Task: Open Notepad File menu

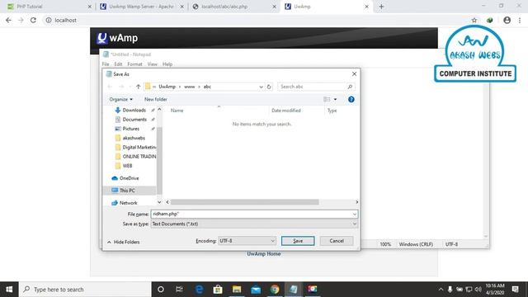Action: click(x=106, y=64)
